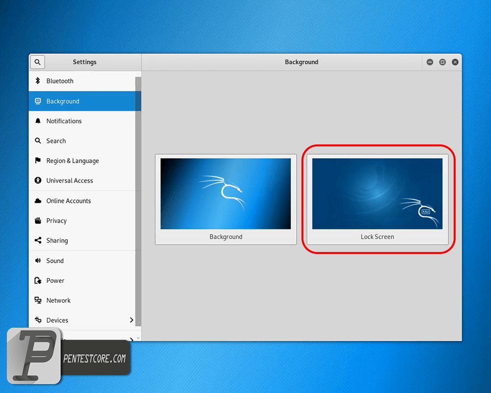This screenshot has width=491, height=393.
Task: Click the sidebar vertical scrollbar
Action: click(138, 201)
